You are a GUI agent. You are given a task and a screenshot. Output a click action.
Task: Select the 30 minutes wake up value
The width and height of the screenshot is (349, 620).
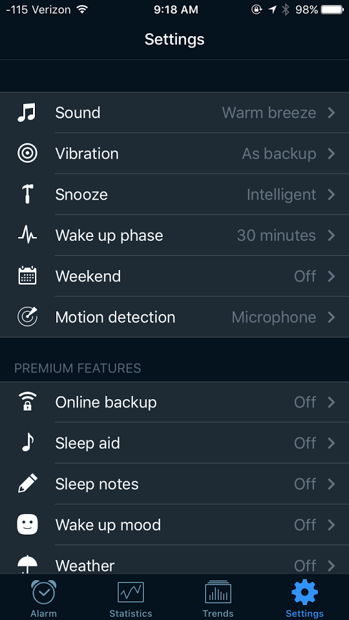pyautogui.click(x=276, y=235)
